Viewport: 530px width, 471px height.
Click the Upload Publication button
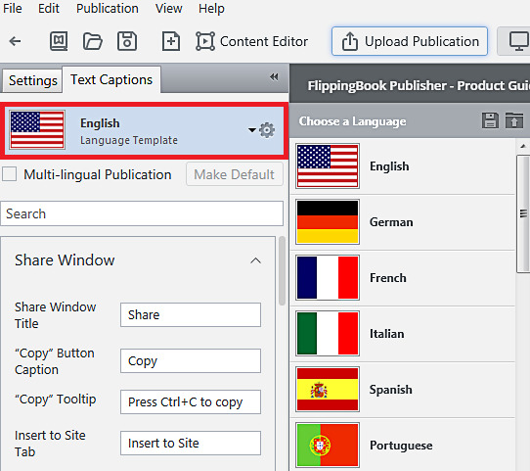pos(410,41)
